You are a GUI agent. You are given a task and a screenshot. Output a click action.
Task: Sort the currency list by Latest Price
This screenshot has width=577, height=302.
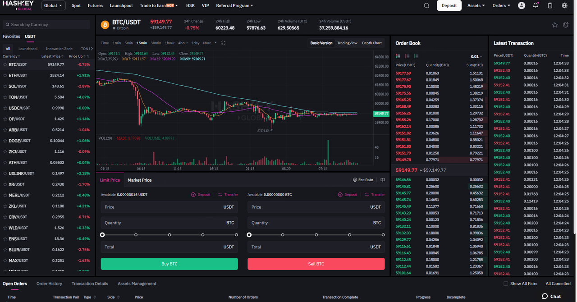tap(52, 56)
